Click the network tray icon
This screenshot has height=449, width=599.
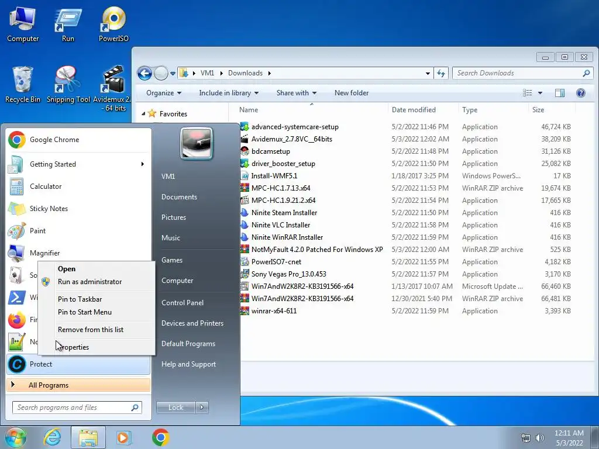click(x=526, y=438)
